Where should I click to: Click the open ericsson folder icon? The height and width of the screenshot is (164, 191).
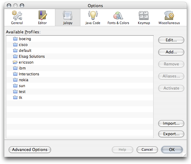point(15,62)
